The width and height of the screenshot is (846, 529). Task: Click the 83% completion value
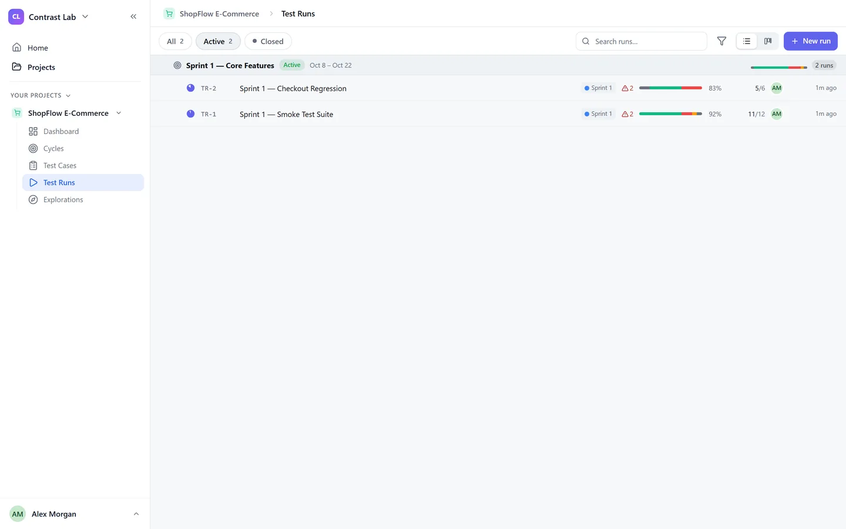pyautogui.click(x=715, y=88)
